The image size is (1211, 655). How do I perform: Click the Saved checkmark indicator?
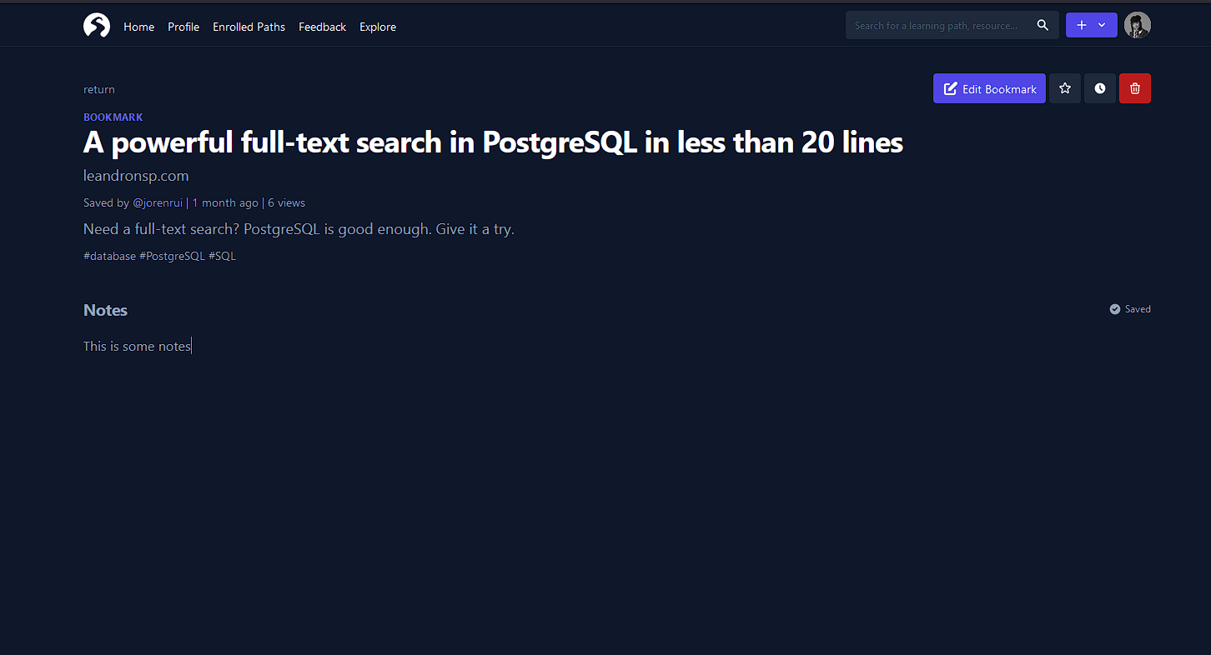[x=1115, y=308]
